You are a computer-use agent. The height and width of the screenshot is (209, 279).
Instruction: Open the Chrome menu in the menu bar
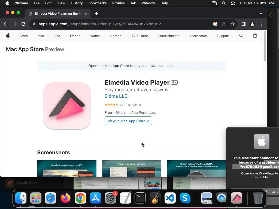click(x=21, y=3)
